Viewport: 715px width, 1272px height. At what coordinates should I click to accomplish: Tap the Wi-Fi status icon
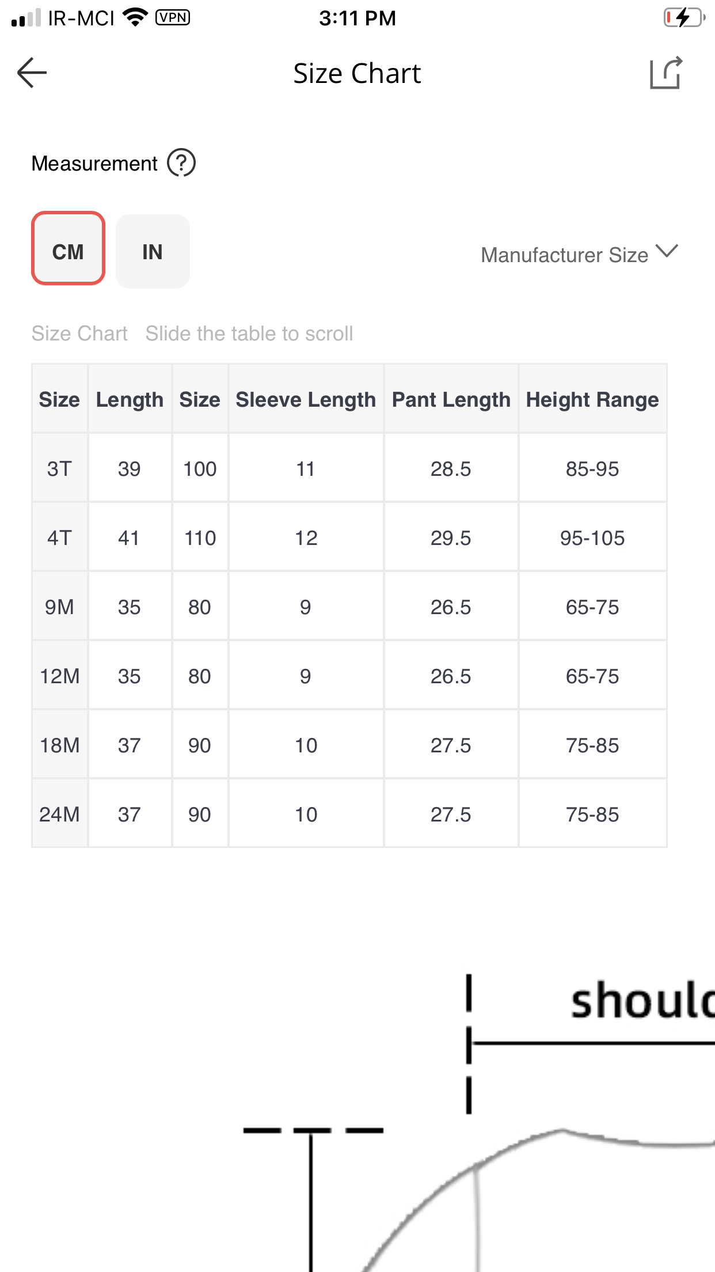pyautogui.click(x=136, y=17)
